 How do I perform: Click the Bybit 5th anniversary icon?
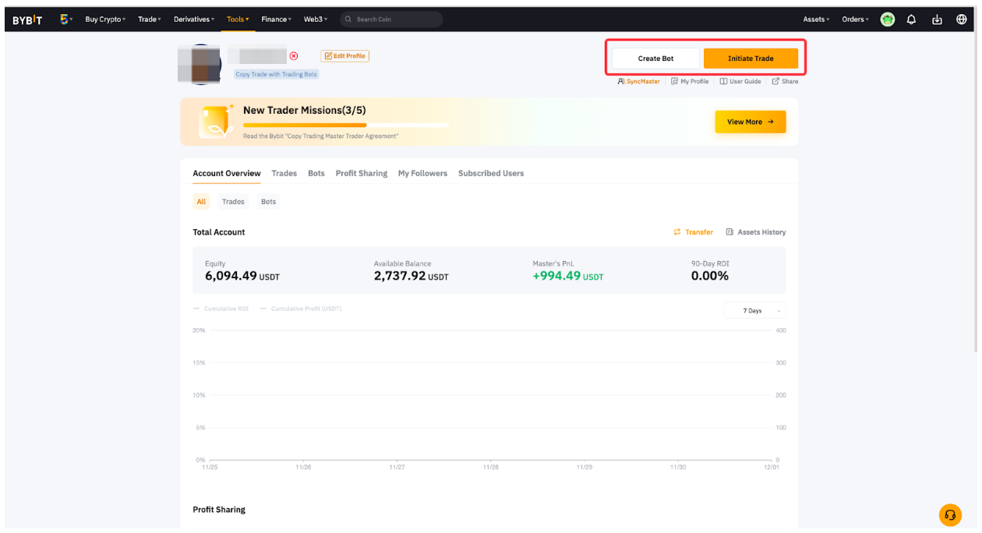(65, 19)
